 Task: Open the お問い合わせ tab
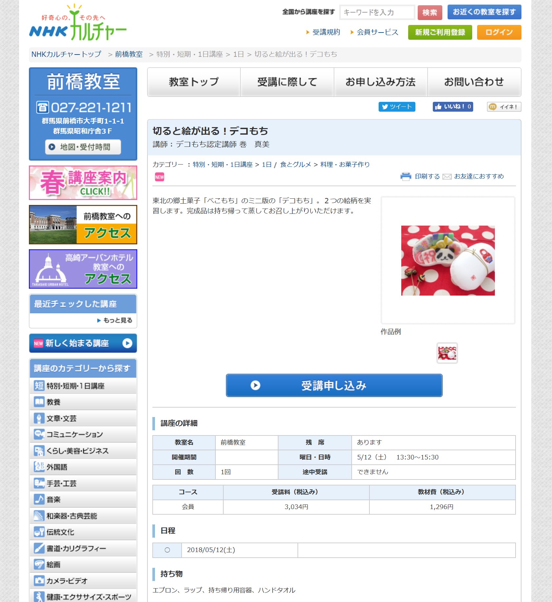click(x=474, y=82)
